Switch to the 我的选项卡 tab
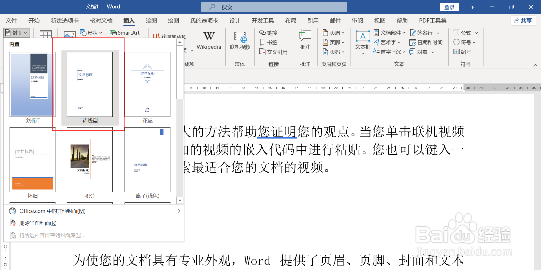The image size is (541, 270). click(x=204, y=21)
